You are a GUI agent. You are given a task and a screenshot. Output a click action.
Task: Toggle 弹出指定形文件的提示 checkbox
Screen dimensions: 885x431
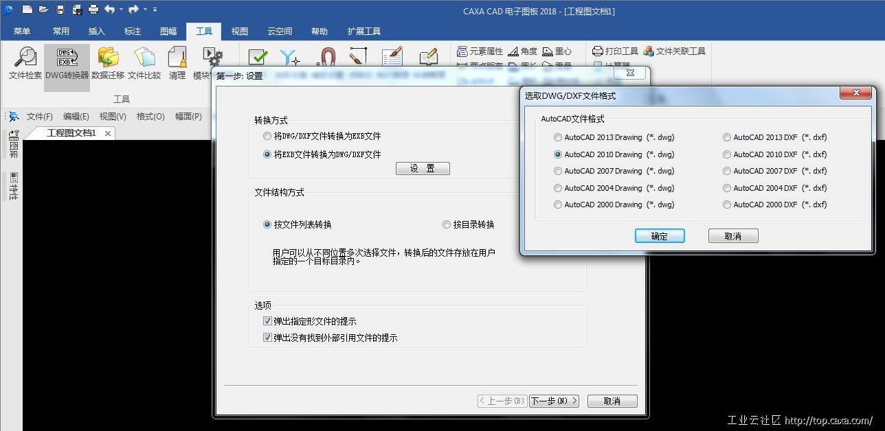[309, 321]
